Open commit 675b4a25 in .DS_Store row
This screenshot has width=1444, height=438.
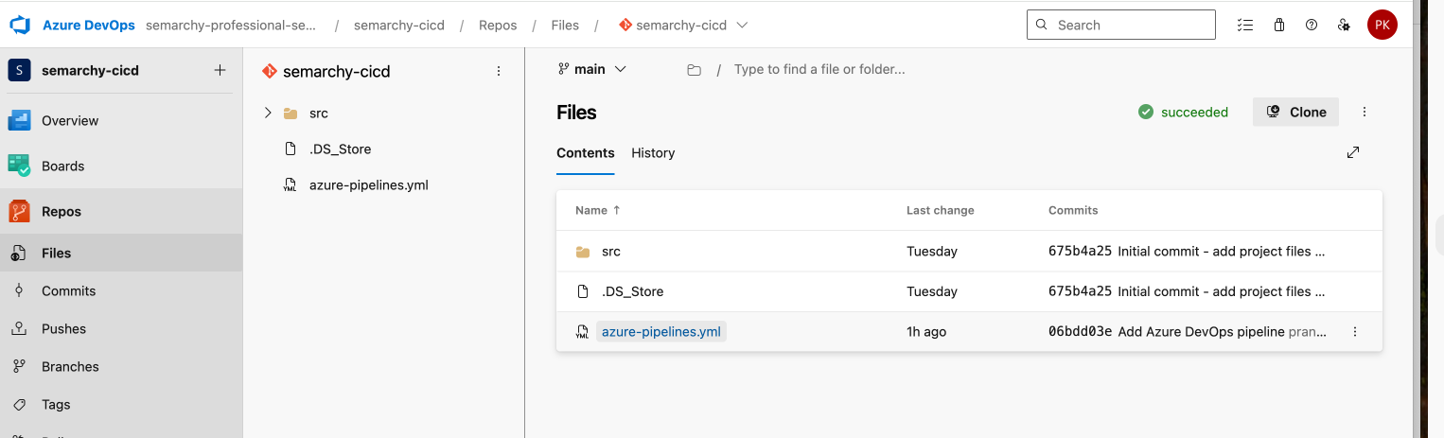pyautogui.click(x=1080, y=291)
